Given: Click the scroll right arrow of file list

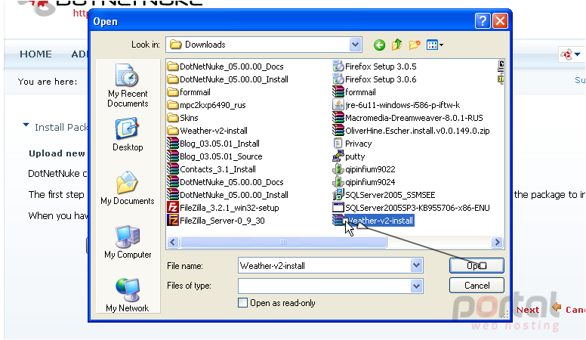Looking at the screenshot, I should point(497,243).
